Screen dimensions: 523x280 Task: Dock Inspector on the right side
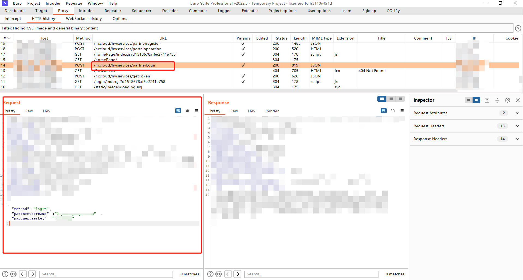tap(476, 100)
